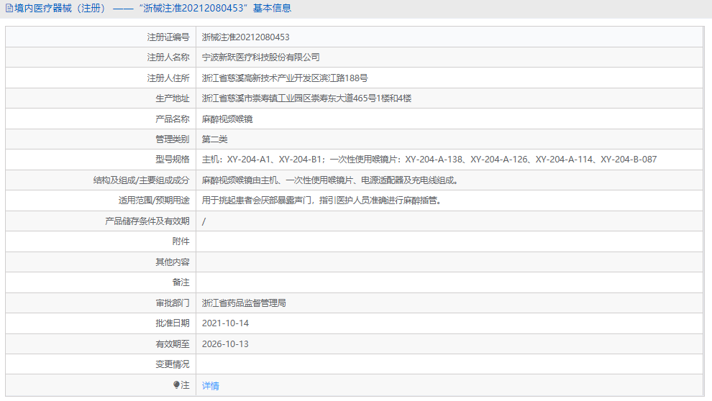Image resolution: width=712 pixels, height=401 pixels.
Task: Click the 注册证编号 label cell
Action: point(101,37)
